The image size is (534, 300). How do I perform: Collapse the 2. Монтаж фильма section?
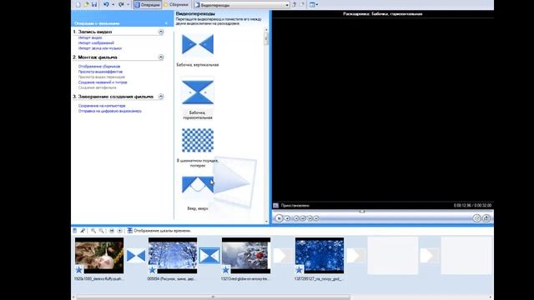pyautogui.click(x=161, y=57)
